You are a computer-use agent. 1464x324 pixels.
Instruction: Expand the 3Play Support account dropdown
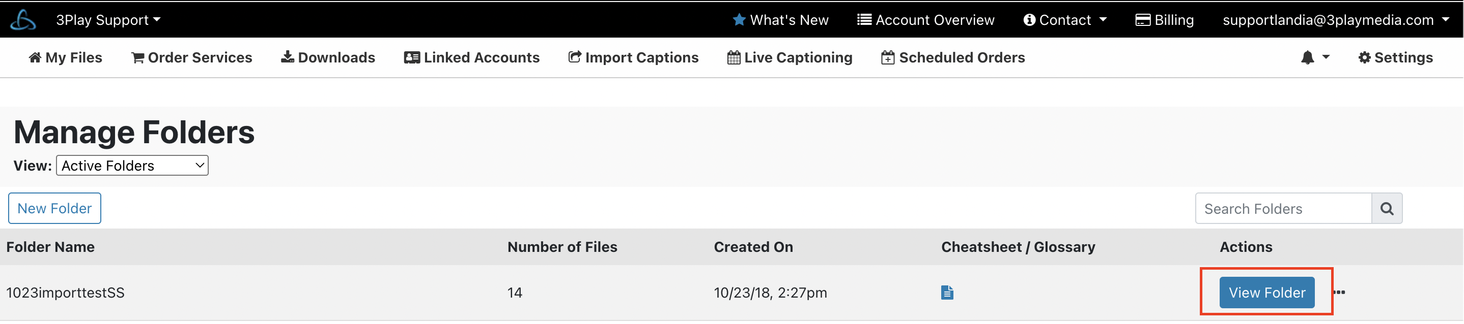tap(108, 20)
